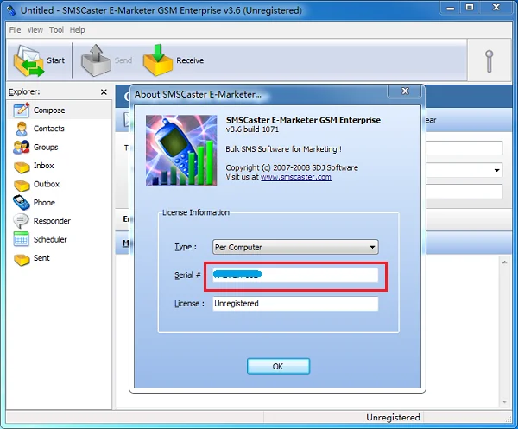
Task: Click the grayed Send toolbar icon
Action: pyautogui.click(x=96, y=60)
